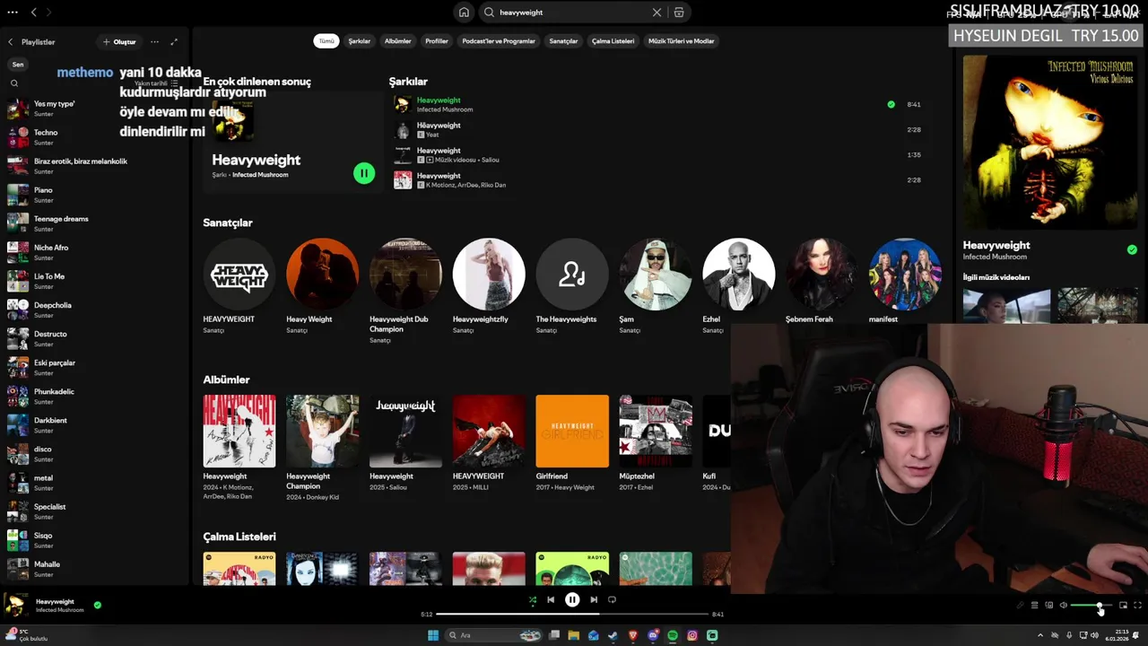The width and height of the screenshot is (1148, 646).
Task: Navigate back with the left arrow
Action: [x=33, y=13]
